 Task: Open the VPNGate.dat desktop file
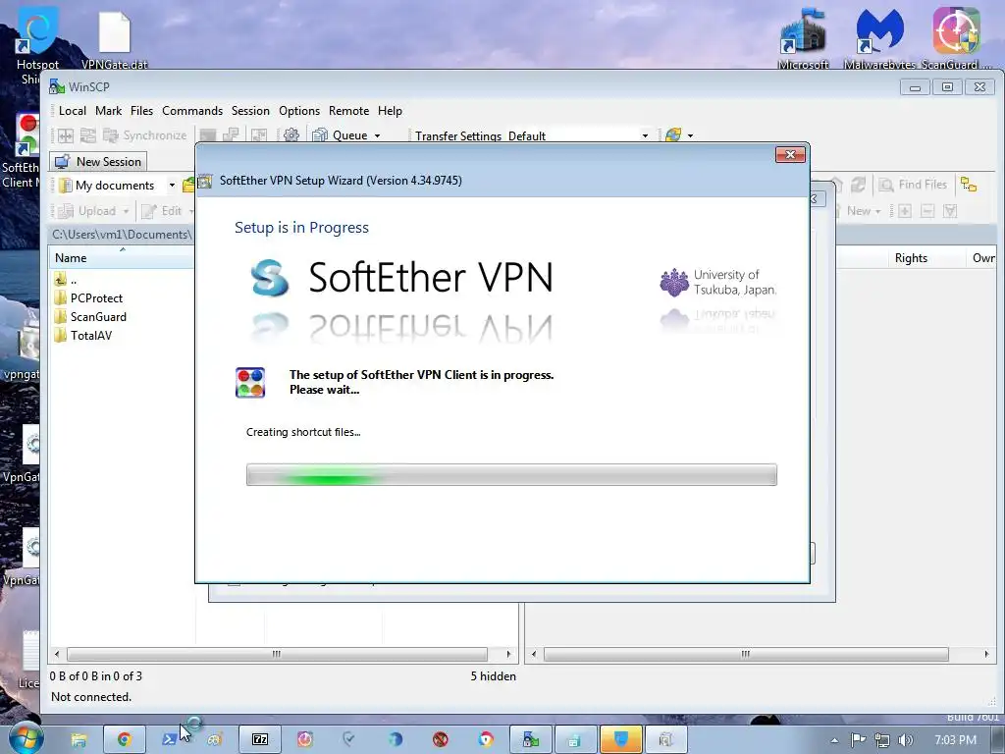[115, 38]
